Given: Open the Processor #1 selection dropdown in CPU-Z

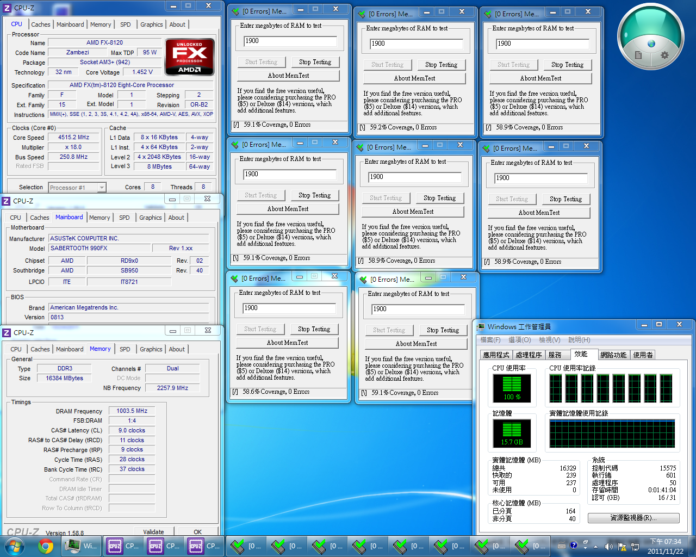Looking at the screenshot, I should click(77, 188).
